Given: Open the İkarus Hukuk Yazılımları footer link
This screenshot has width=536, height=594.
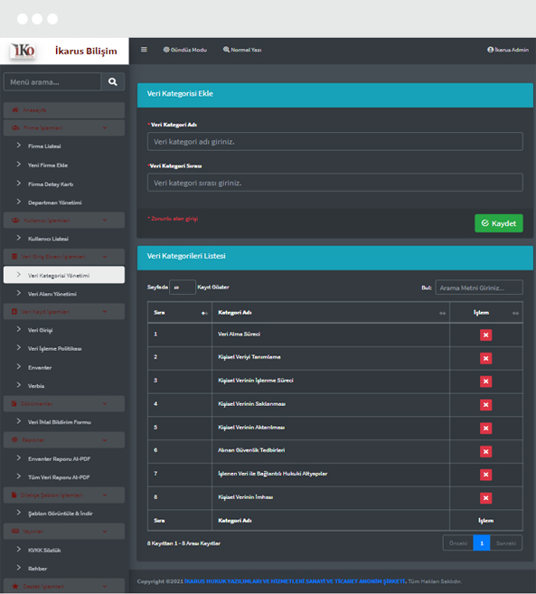Looking at the screenshot, I should pyautogui.click(x=295, y=581).
